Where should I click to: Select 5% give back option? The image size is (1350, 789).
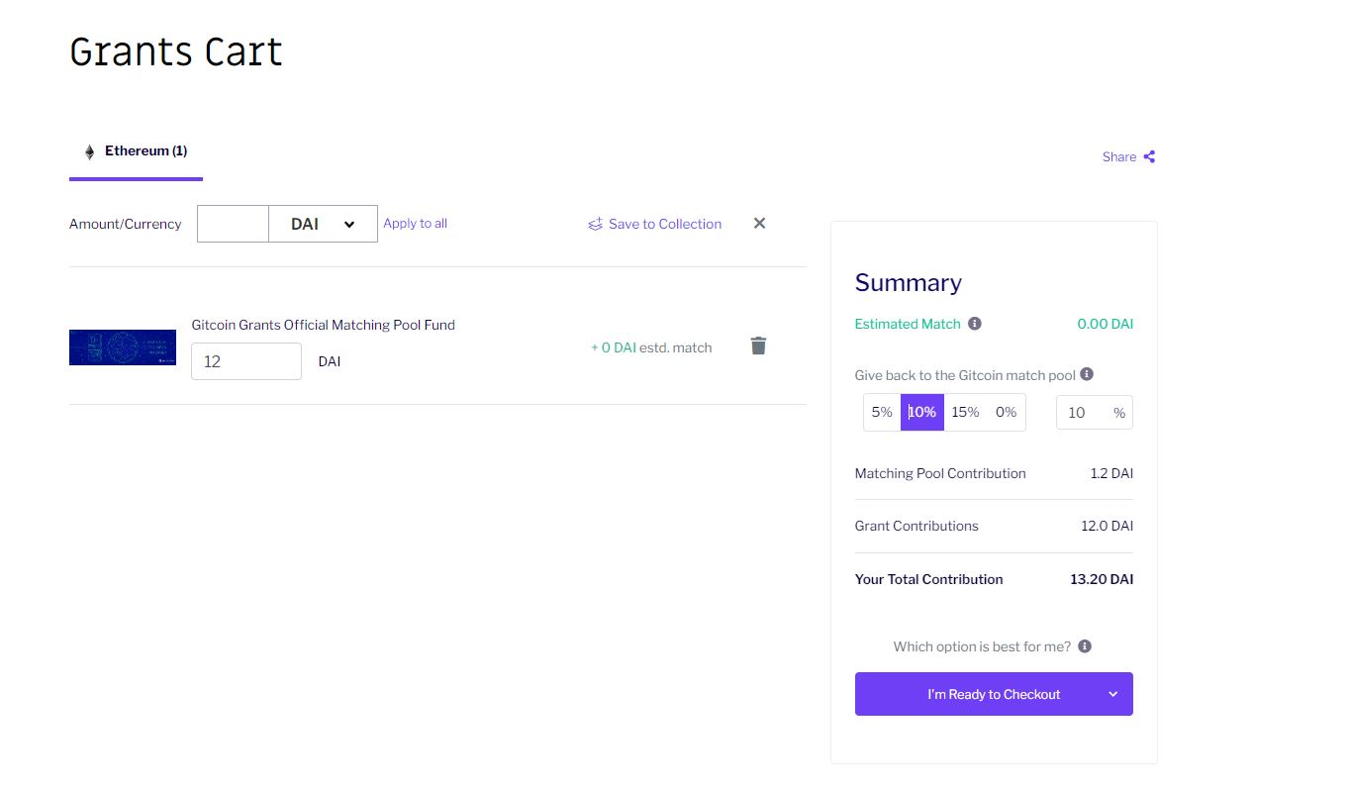point(882,412)
